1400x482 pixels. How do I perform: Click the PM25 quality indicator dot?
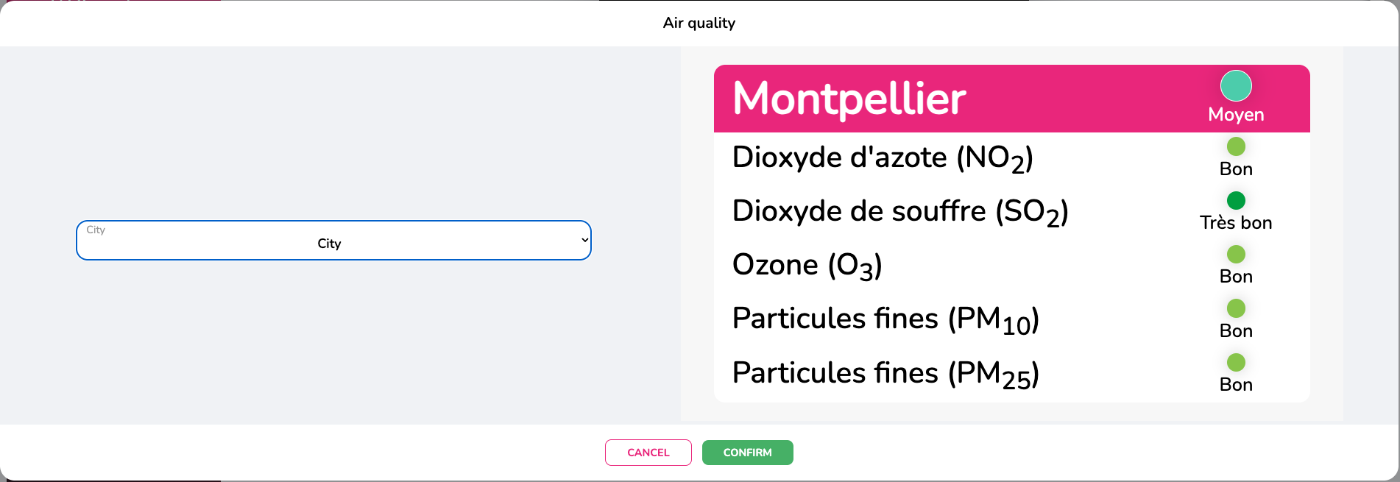pyautogui.click(x=1236, y=362)
